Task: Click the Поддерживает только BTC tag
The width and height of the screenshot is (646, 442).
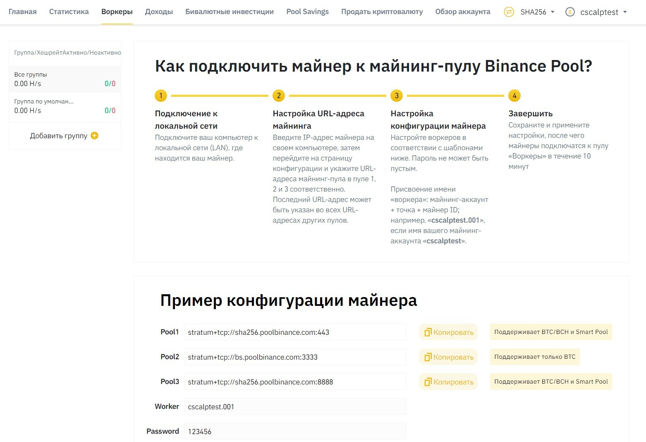Action: pos(535,357)
